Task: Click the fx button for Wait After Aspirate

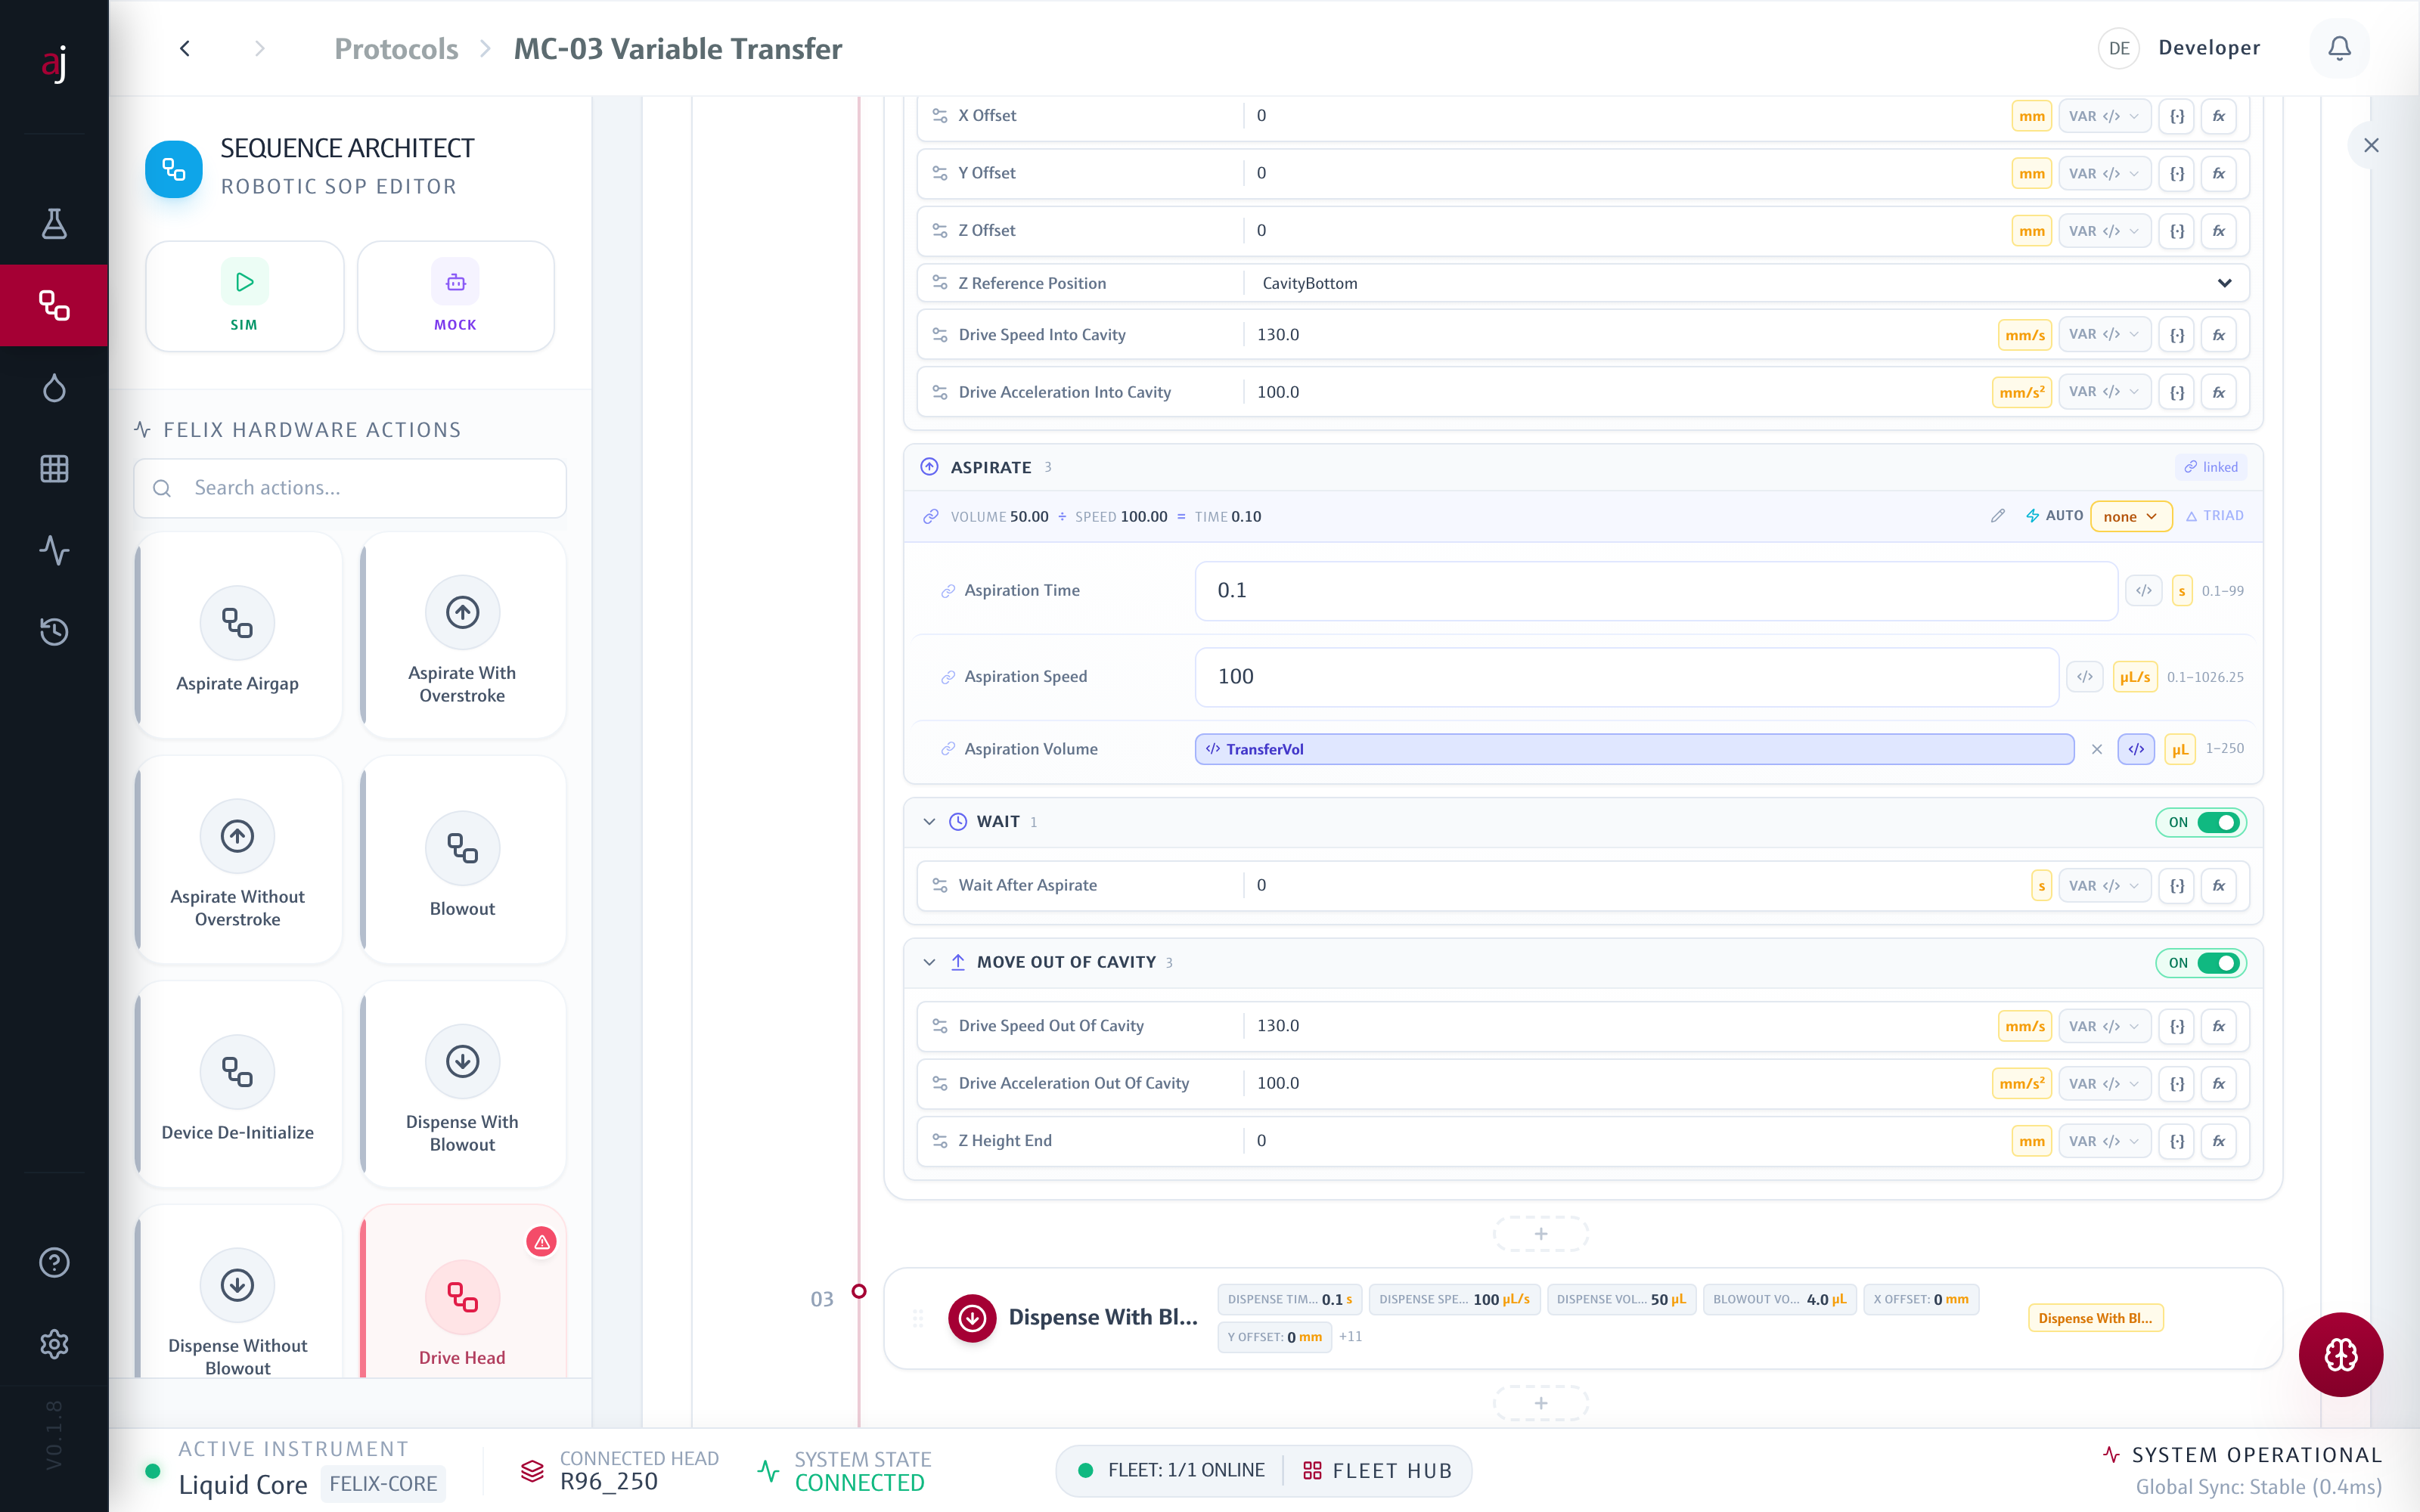Action: click(x=2219, y=886)
